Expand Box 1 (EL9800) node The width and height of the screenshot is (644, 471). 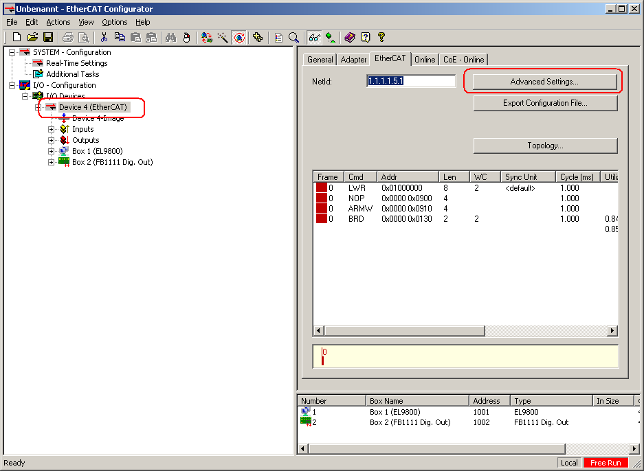[x=52, y=151]
